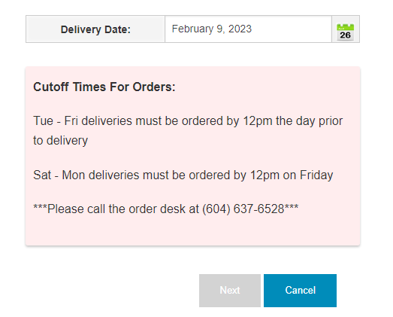Click the words 'to delivery' in the notice
Image resolution: width=393 pixels, height=317 pixels.
pyautogui.click(x=61, y=140)
